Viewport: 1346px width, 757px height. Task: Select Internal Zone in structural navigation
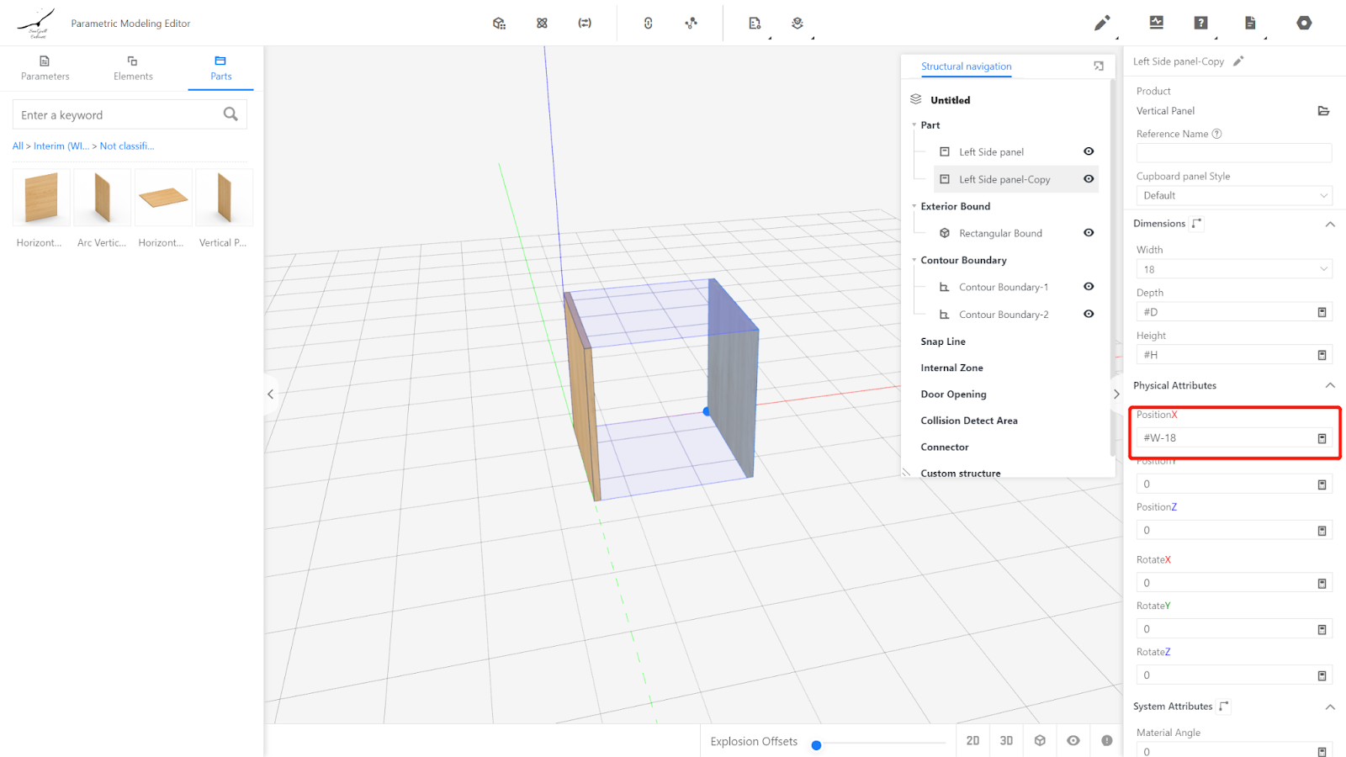(x=951, y=368)
